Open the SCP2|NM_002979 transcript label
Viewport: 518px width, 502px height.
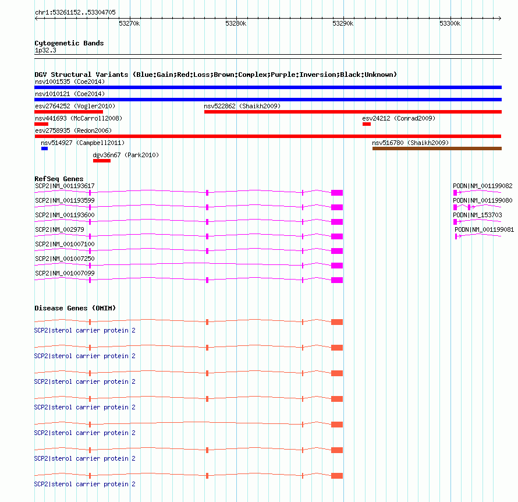tap(59, 229)
